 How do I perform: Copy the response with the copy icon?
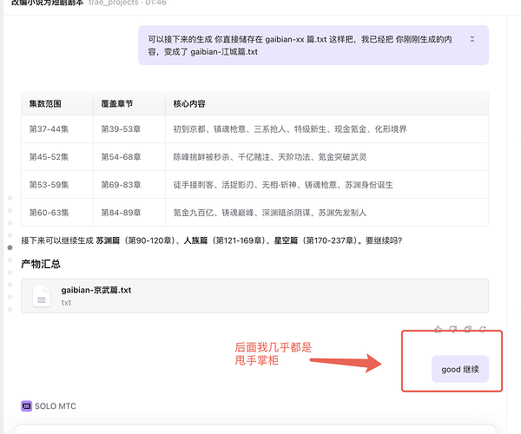(467, 329)
